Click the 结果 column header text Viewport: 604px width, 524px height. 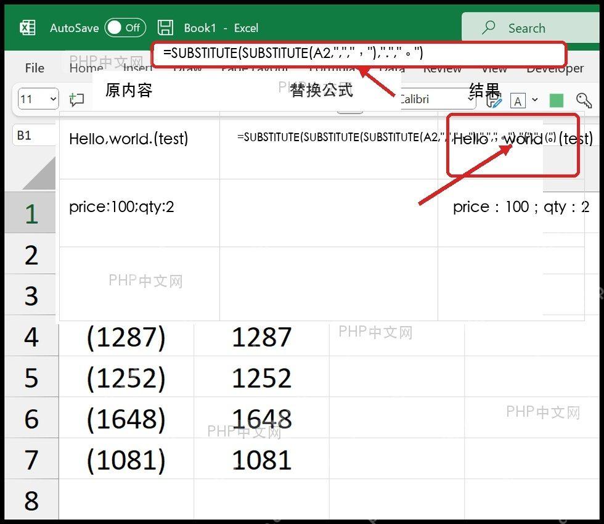(x=484, y=90)
